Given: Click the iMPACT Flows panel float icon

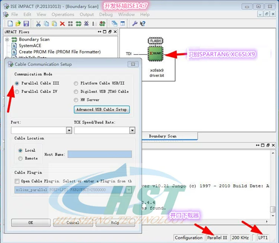Looking at the screenshot, I should coord(110,32).
